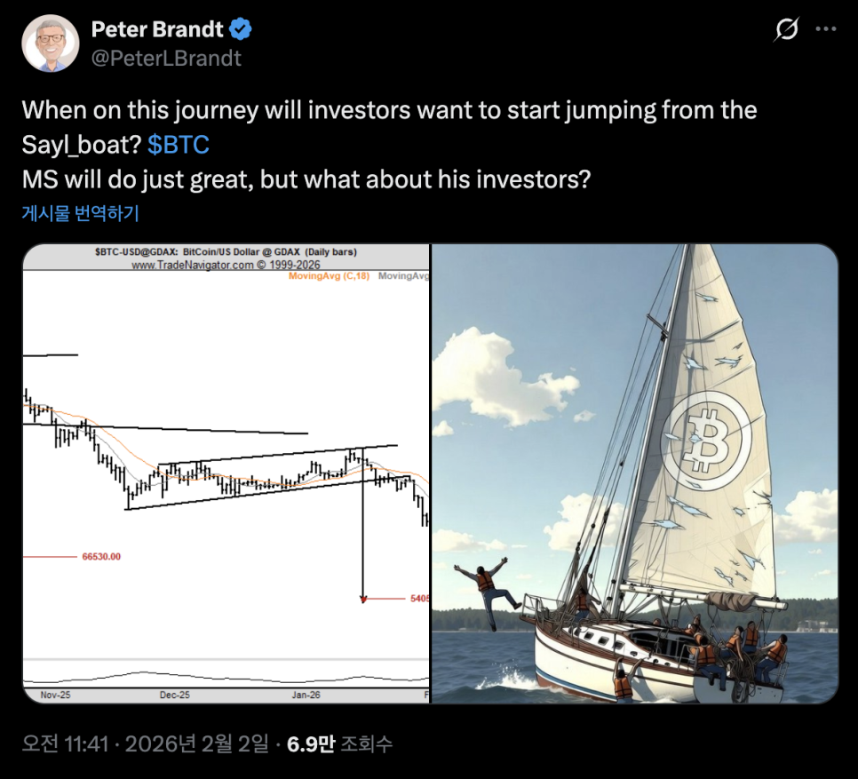Click the Dec-25 chart axis label
The width and height of the screenshot is (858, 779).
(175, 695)
